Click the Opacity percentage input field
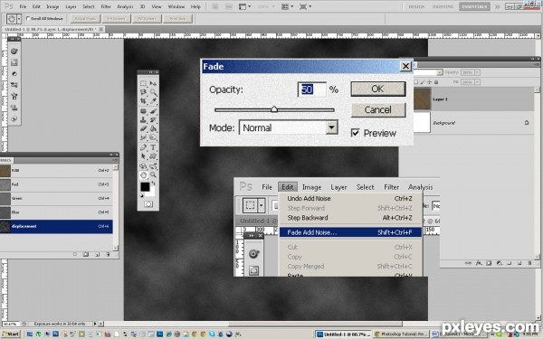This screenshot has height=339, width=543. pyautogui.click(x=311, y=89)
